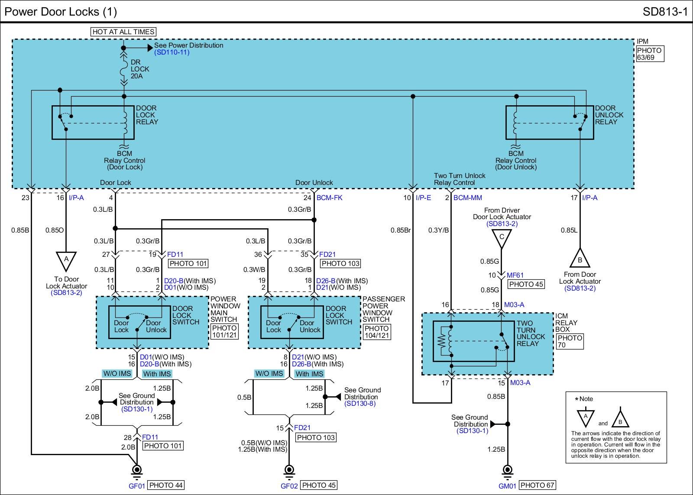Open the PHOTO 44 reference box
Viewport: 693px width, 495px height.
(166, 485)
